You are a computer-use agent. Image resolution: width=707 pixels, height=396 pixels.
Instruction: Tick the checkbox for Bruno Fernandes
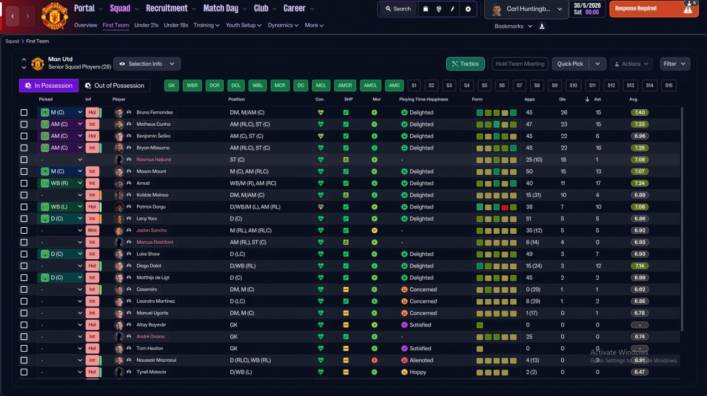click(24, 113)
